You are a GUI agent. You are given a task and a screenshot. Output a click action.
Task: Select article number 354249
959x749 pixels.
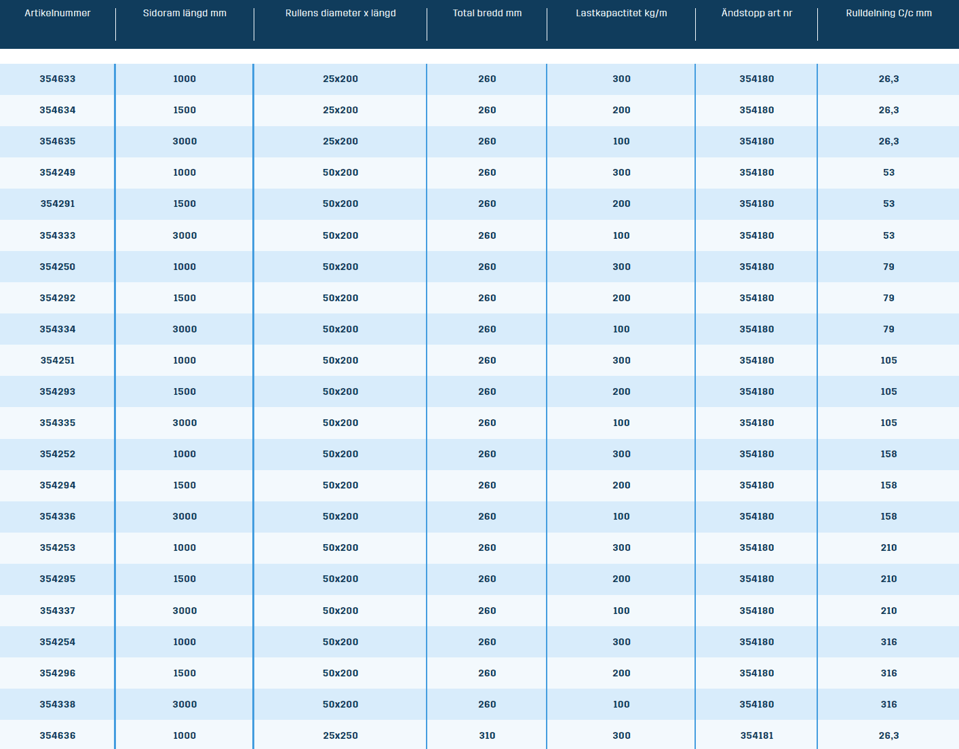pyautogui.click(x=58, y=172)
